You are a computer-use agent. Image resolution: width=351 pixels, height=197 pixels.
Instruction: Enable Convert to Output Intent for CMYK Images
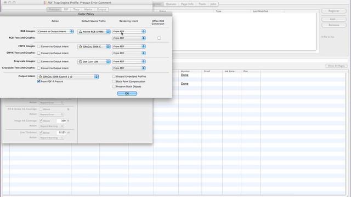click(39, 47)
